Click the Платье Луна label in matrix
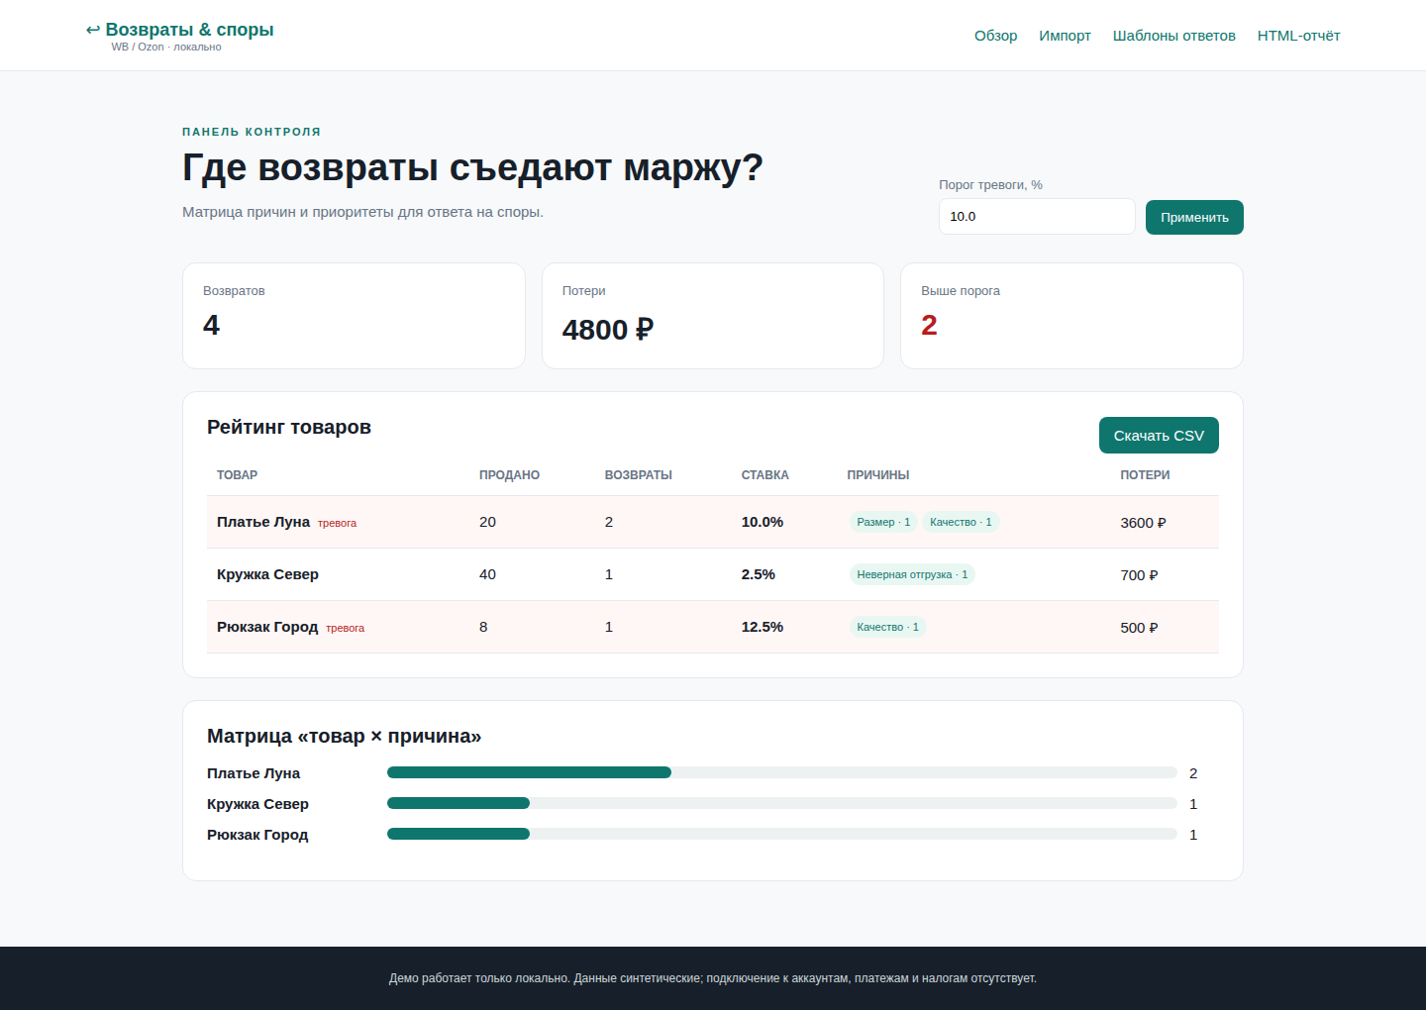The width and height of the screenshot is (1426, 1010). (x=254, y=773)
